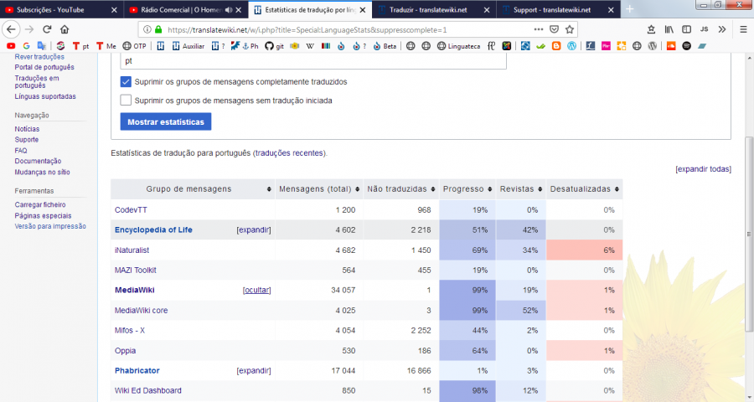Open 'Documentação' sidebar link

(x=38, y=161)
